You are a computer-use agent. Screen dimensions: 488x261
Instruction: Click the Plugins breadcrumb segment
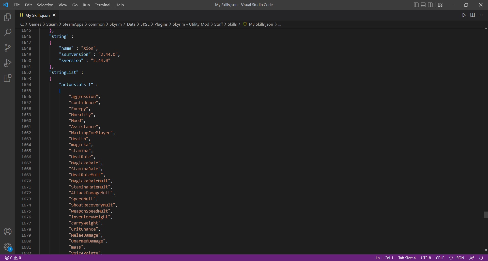click(x=161, y=24)
